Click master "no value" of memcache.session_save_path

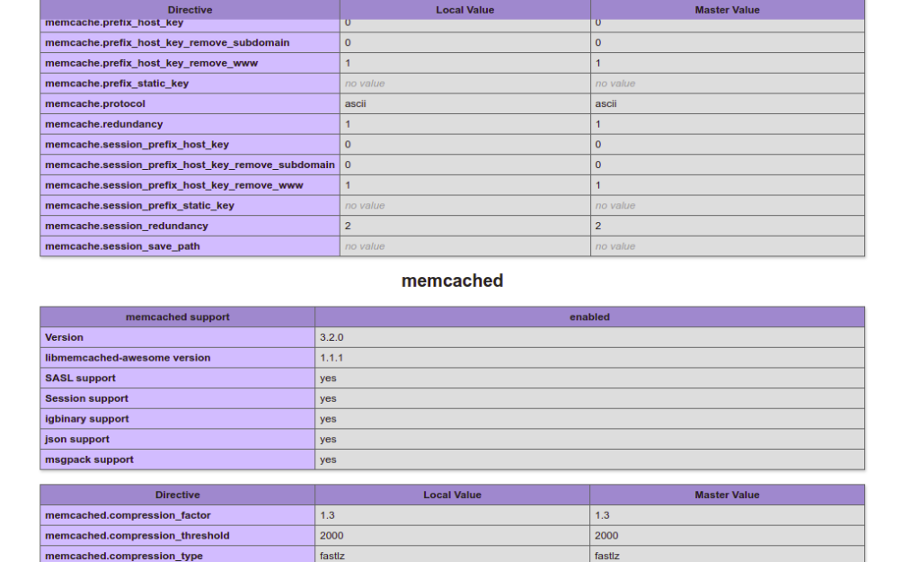615,246
